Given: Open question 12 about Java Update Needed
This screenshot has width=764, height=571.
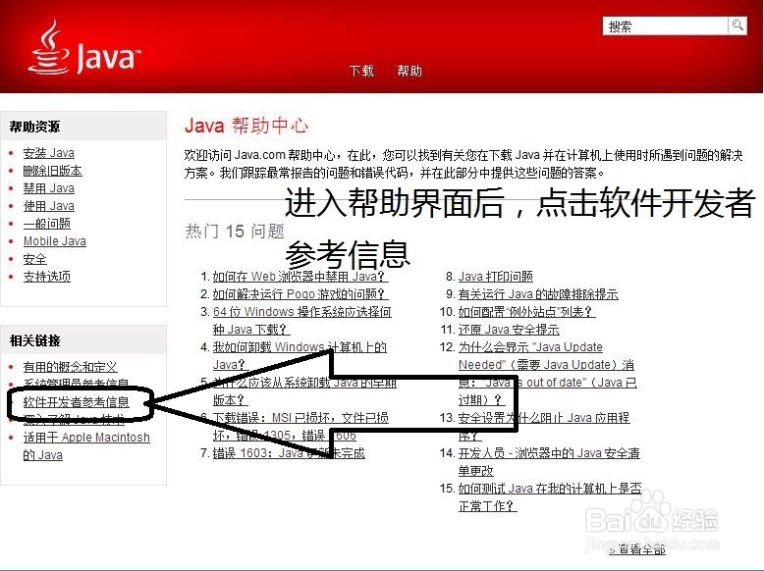Looking at the screenshot, I should [548, 374].
